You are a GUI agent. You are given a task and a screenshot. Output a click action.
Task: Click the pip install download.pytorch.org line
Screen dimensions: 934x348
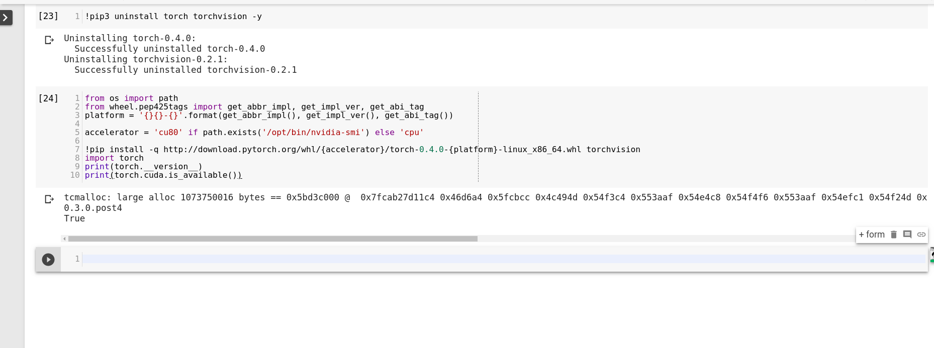click(362, 150)
